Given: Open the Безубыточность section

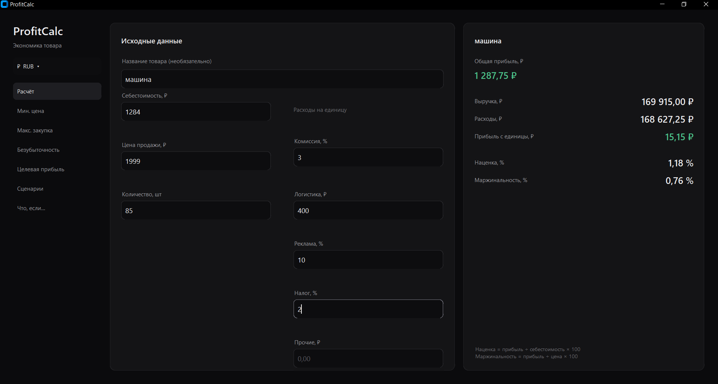Looking at the screenshot, I should (57, 150).
